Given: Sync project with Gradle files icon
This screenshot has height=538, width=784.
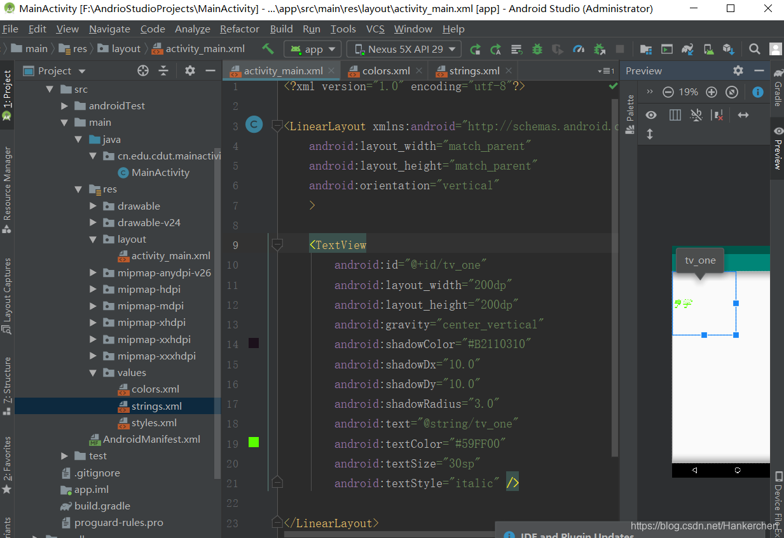Looking at the screenshot, I should (x=687, y=49).
